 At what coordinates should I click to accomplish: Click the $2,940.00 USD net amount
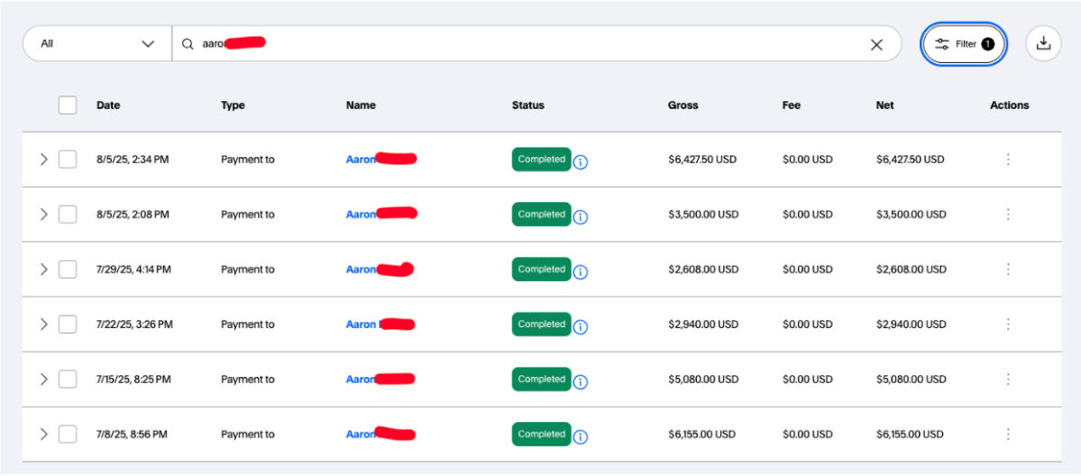tap(912, 325)
